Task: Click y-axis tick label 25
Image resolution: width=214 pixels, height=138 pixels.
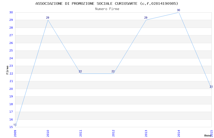Action: point(11,51)
